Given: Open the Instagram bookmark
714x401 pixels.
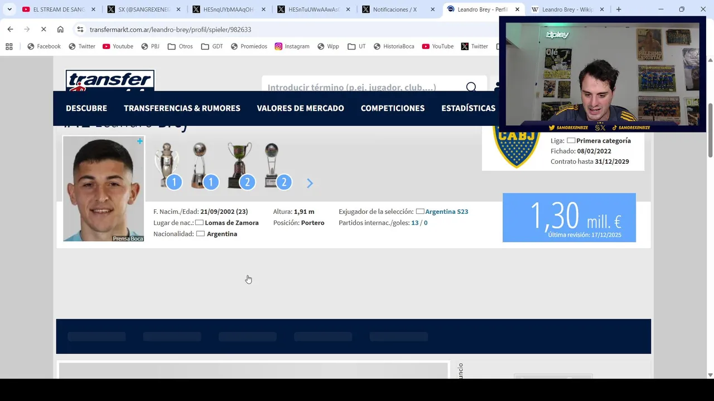Looking at the screenshot, I should (x=292, y=46).
